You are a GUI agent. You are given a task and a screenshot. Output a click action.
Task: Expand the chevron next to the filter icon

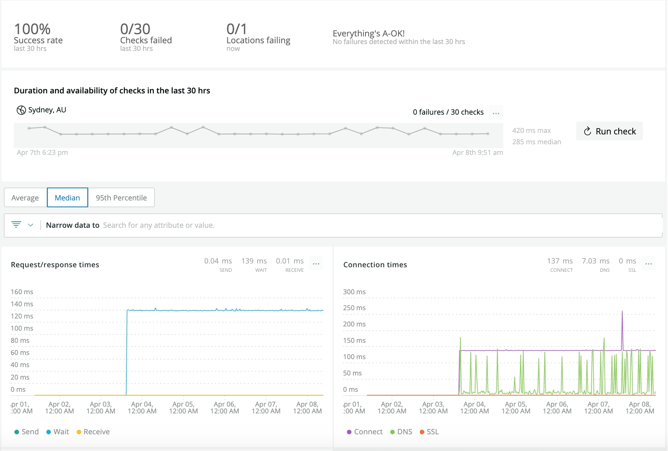tap(31, 225)
